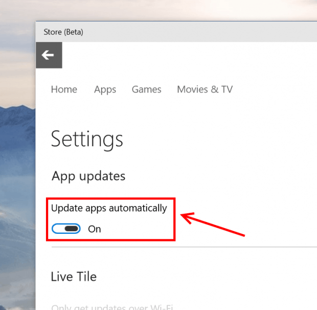Click the back arrow button
317x310 pixels.
49,55
